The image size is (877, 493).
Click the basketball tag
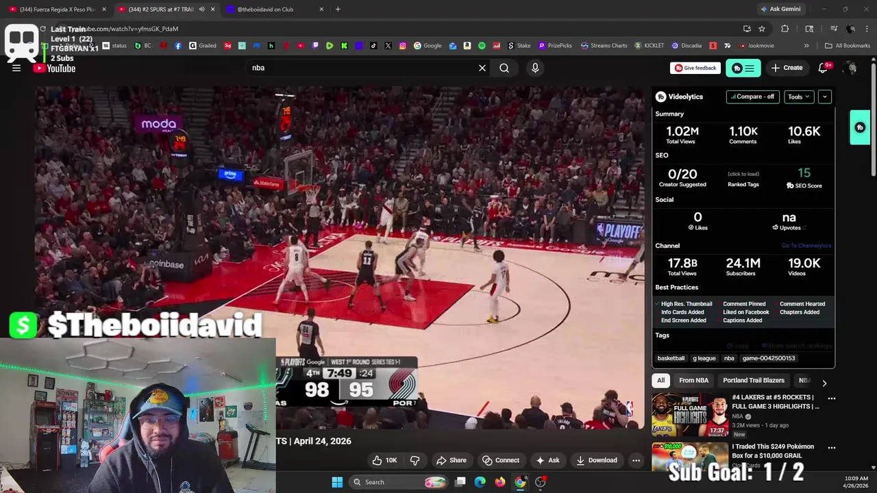click(x=671, y=358)
